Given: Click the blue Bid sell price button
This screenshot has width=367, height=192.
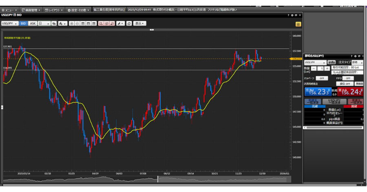Looking at the screenshot, I should tap(318, 92).
